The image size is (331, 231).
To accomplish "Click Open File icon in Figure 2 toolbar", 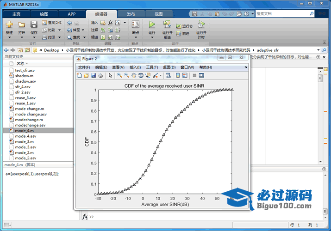I will [86, 75].
